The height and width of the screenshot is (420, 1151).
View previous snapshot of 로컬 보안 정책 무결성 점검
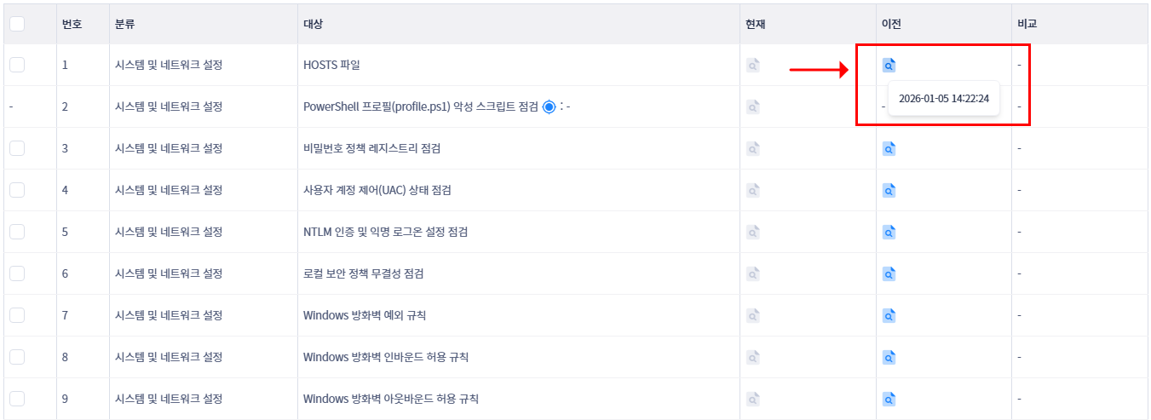(x=889, y=273)
